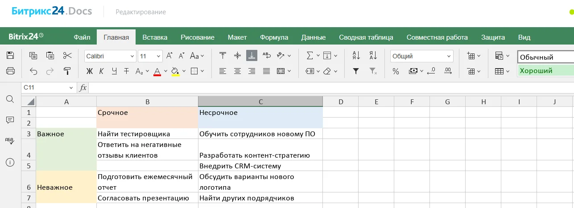Screen dimensions: 574x208
Task: Select the Обычный cell style
Action: tap(545, 57)
